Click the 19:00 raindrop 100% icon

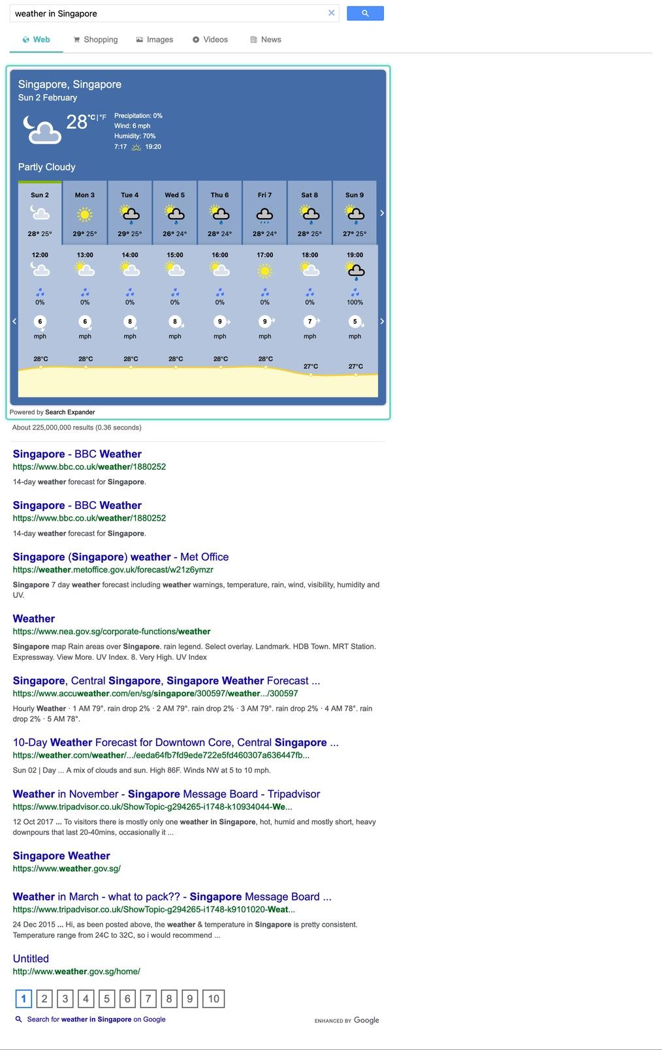pyautogui.click(x=355, y=292)
